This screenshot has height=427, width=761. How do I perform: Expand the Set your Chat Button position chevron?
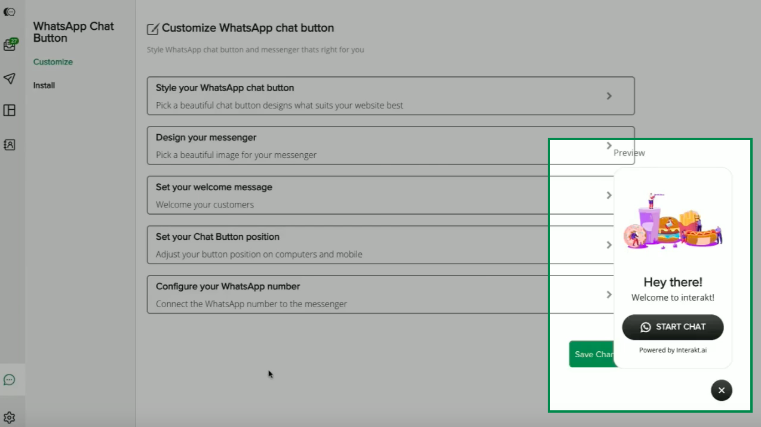coord(609,245)
